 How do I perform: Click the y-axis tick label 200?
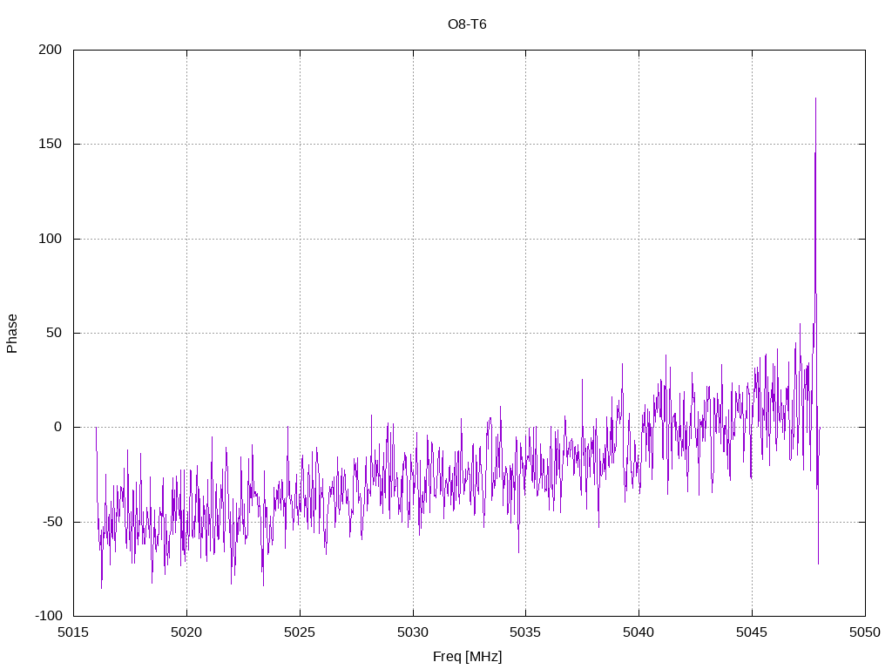(50, 50)
